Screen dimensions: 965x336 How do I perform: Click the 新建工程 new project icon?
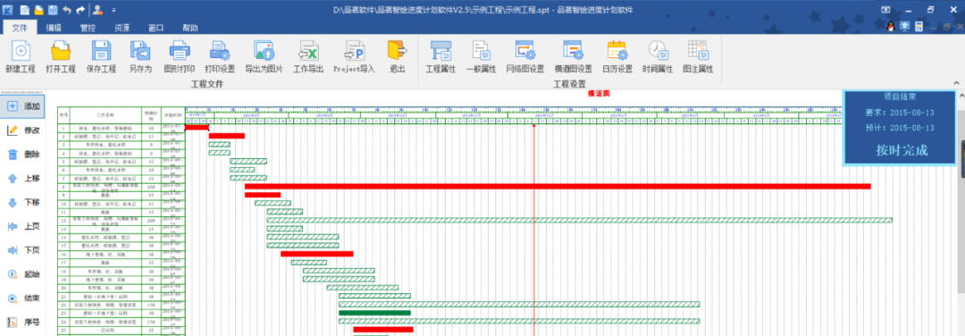click(x=21, y=50)
